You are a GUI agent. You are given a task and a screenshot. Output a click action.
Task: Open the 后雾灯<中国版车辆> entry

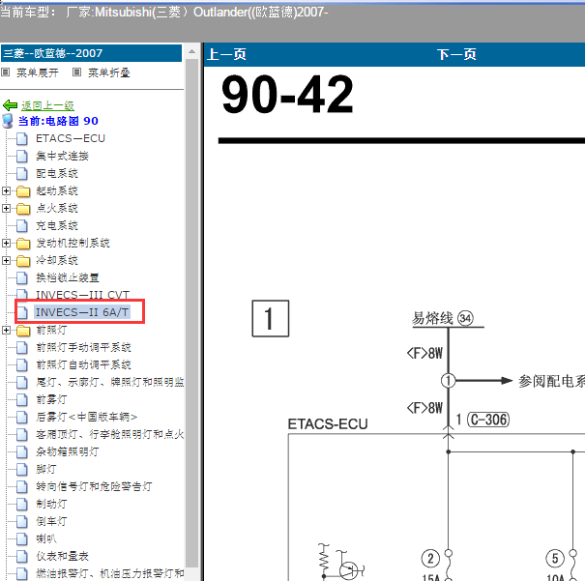click(87, 417)
